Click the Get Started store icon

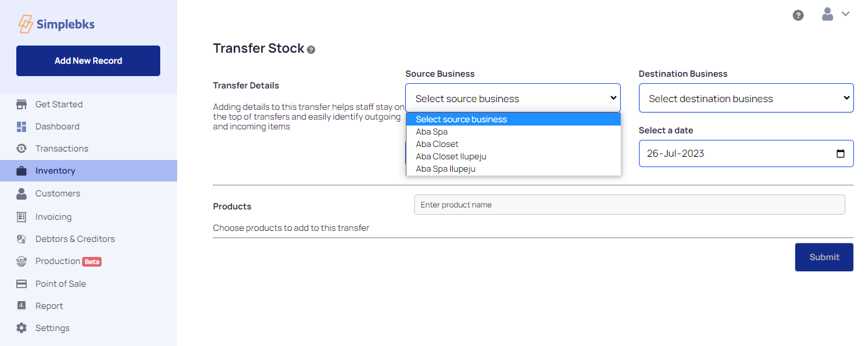pos(21,104)
